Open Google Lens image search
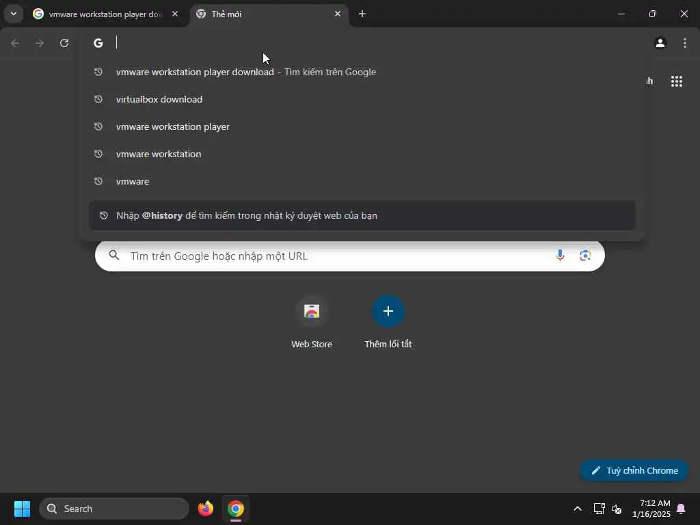The image size is (700, 525). (585, 256)
